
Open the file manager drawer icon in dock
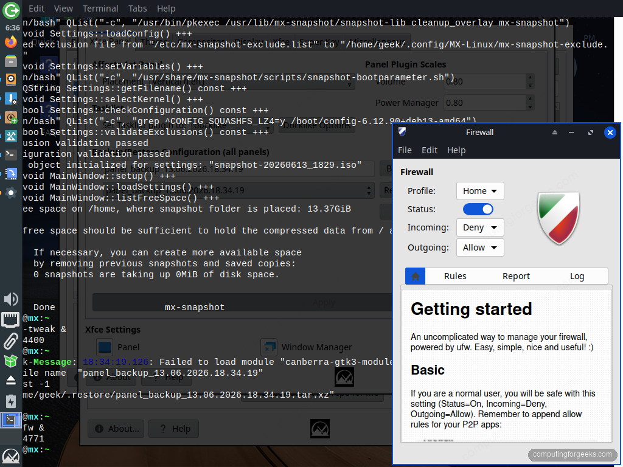(11, 61)
